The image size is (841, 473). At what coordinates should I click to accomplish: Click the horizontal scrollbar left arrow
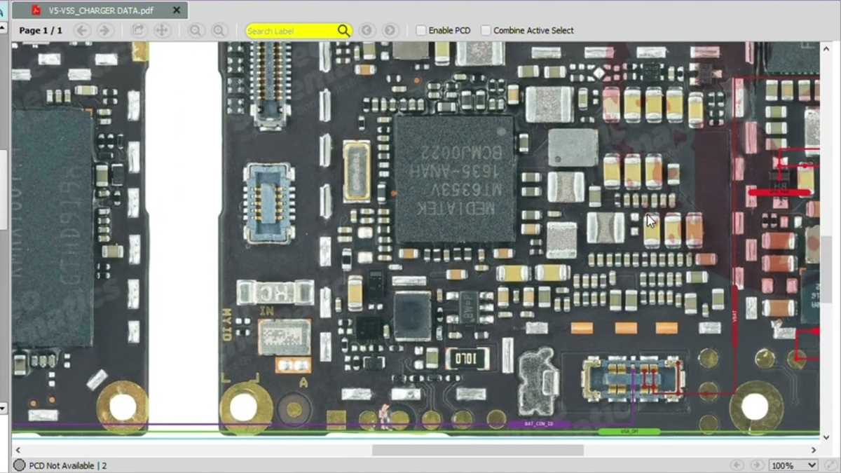(x=18, y=450)
